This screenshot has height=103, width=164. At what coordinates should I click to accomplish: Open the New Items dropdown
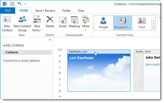[x=37, y=24]
